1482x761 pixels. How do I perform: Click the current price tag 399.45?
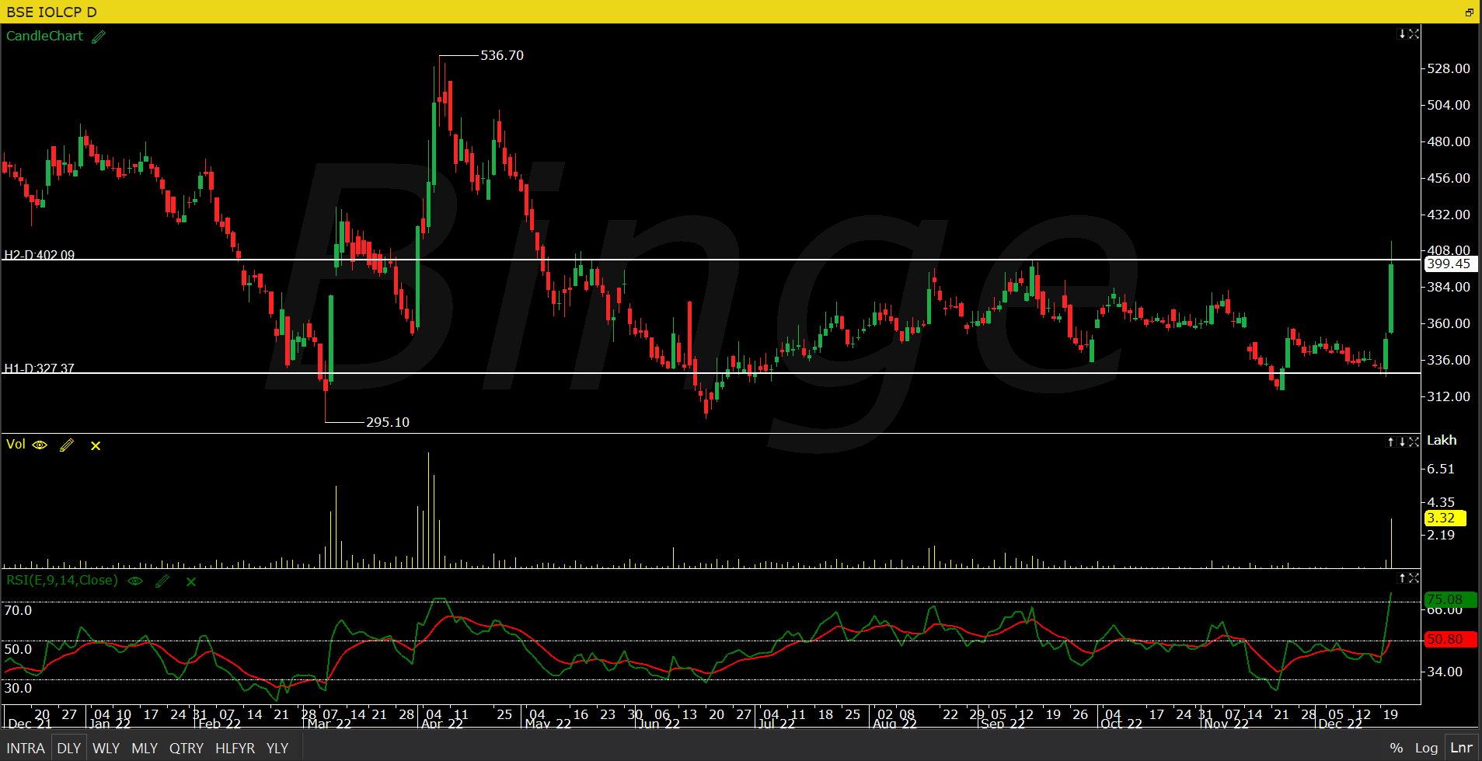pyautogui.click(x=1450, y=264)
